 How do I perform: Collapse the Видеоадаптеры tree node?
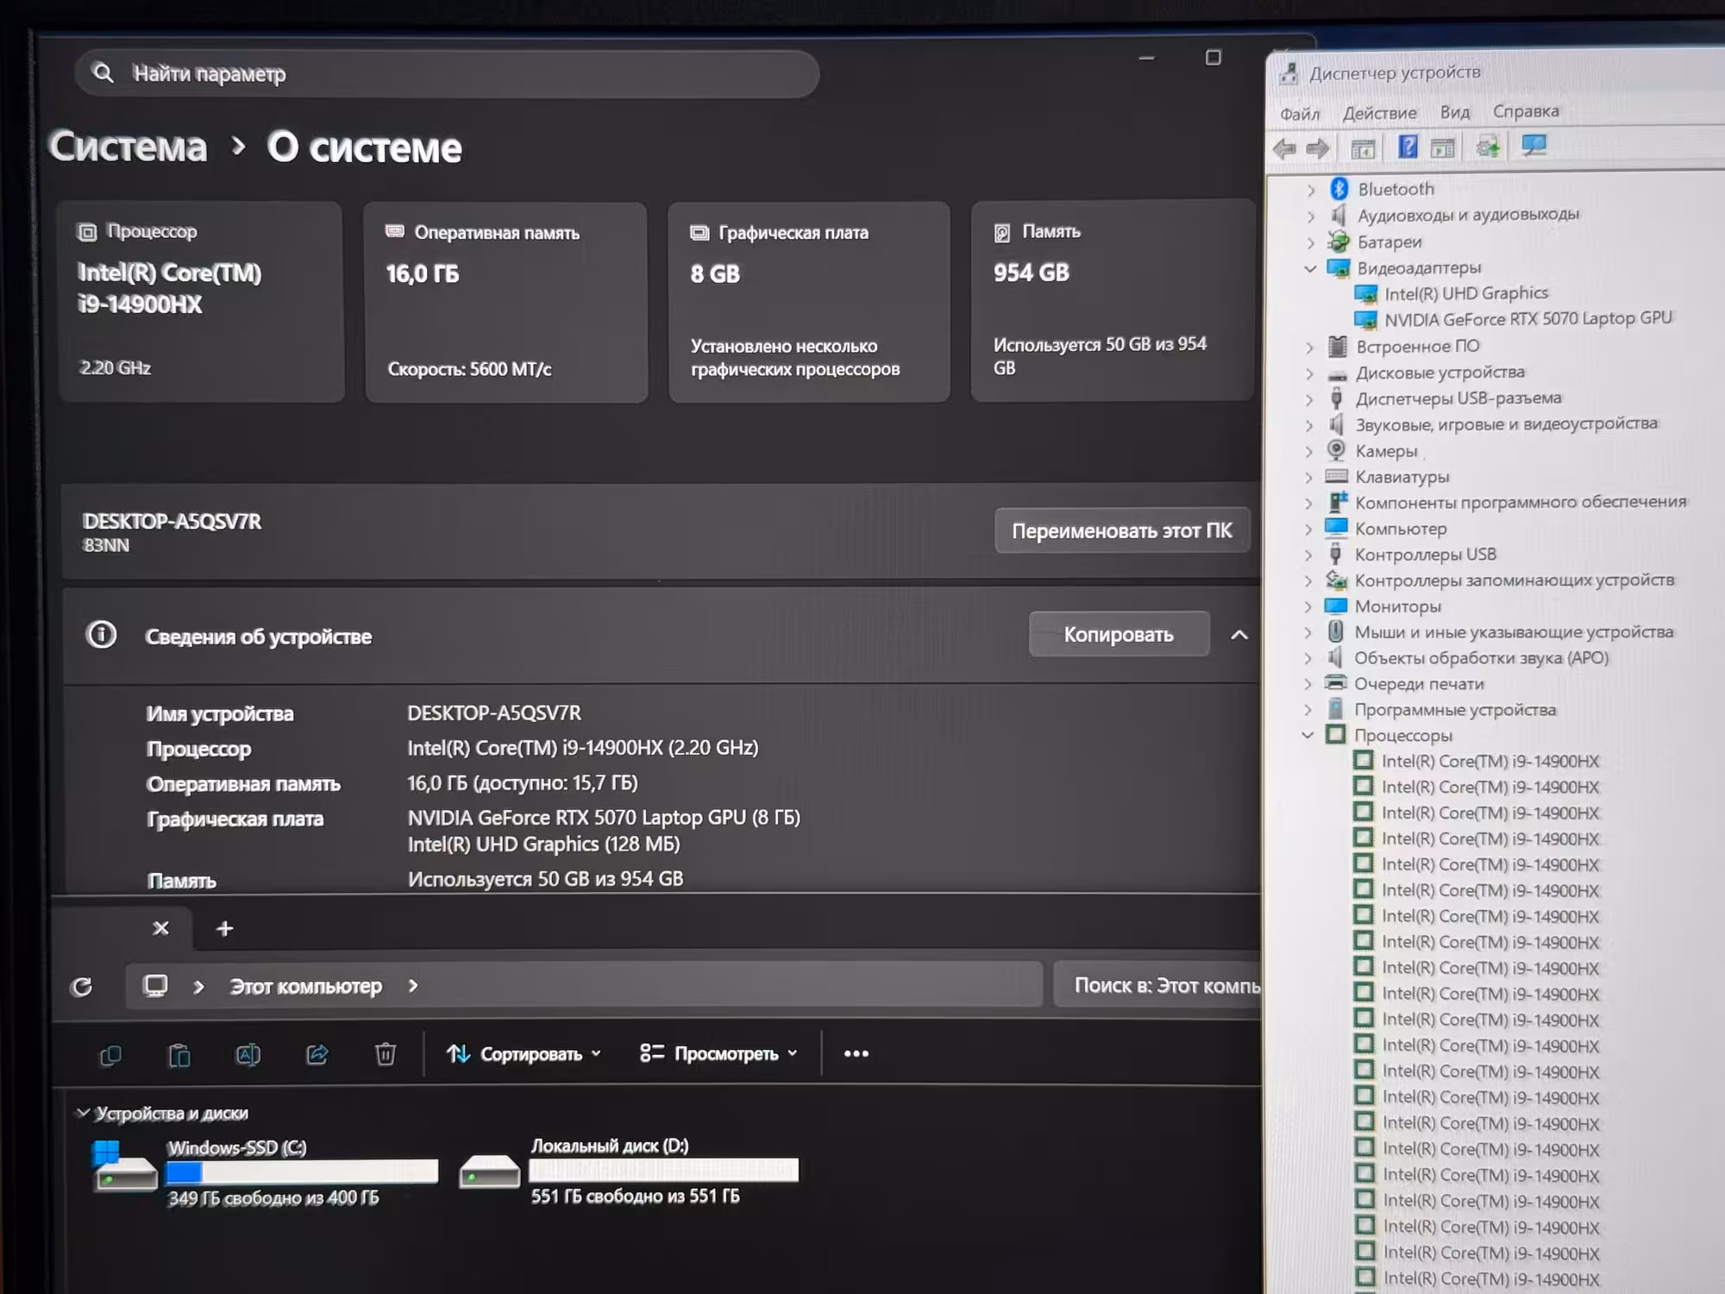pyautogui.click(x=1310, y=269)
